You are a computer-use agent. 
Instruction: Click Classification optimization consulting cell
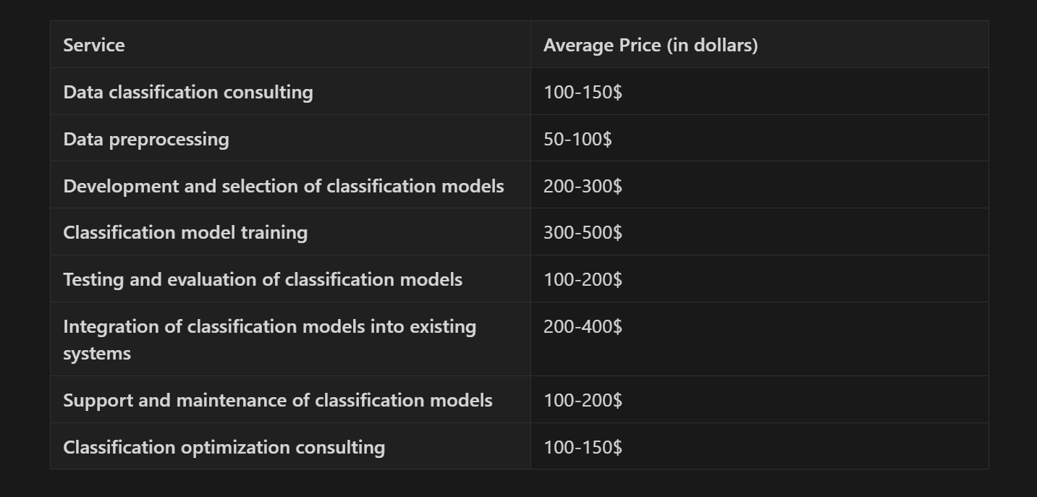pyautogui.click(x=290, y=447)
